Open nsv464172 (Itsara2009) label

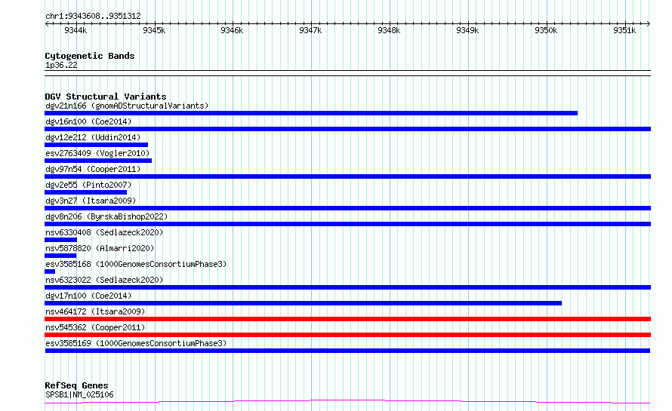point(95,311)
